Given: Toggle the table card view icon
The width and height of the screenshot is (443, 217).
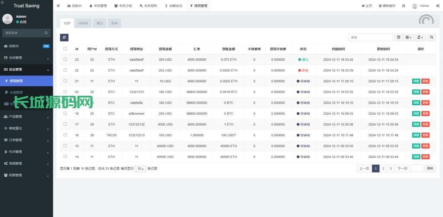Looking at the screenshot, I should [398, 38].
